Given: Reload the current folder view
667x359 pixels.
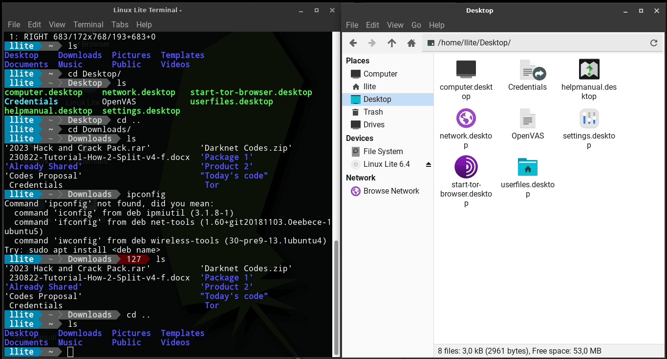Looking at the screenshot, I should point(654,43).
